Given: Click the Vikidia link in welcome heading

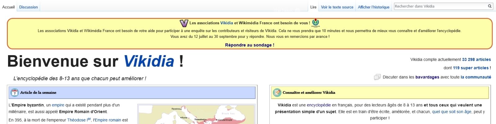Looking at the screenshot, I should (149, 61).
